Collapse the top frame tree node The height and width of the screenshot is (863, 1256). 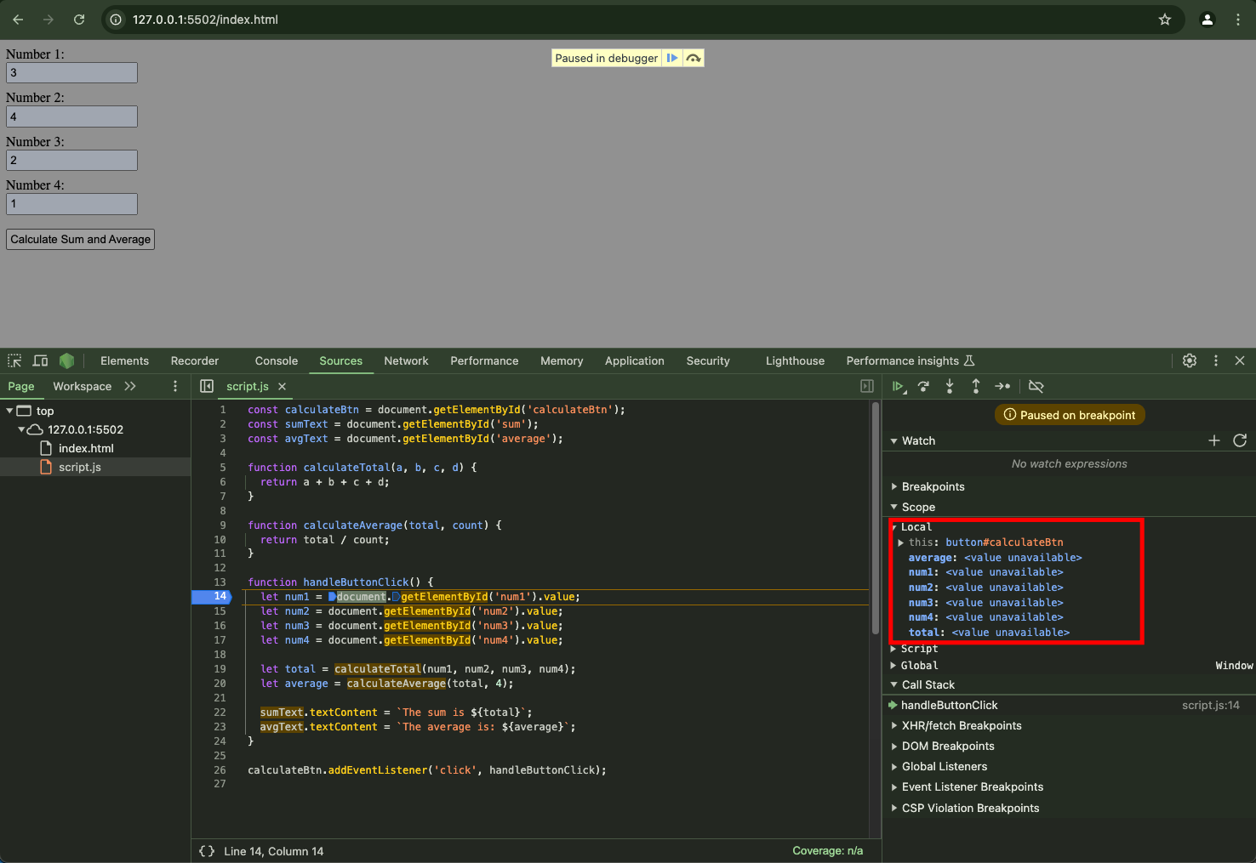(9, 411)
